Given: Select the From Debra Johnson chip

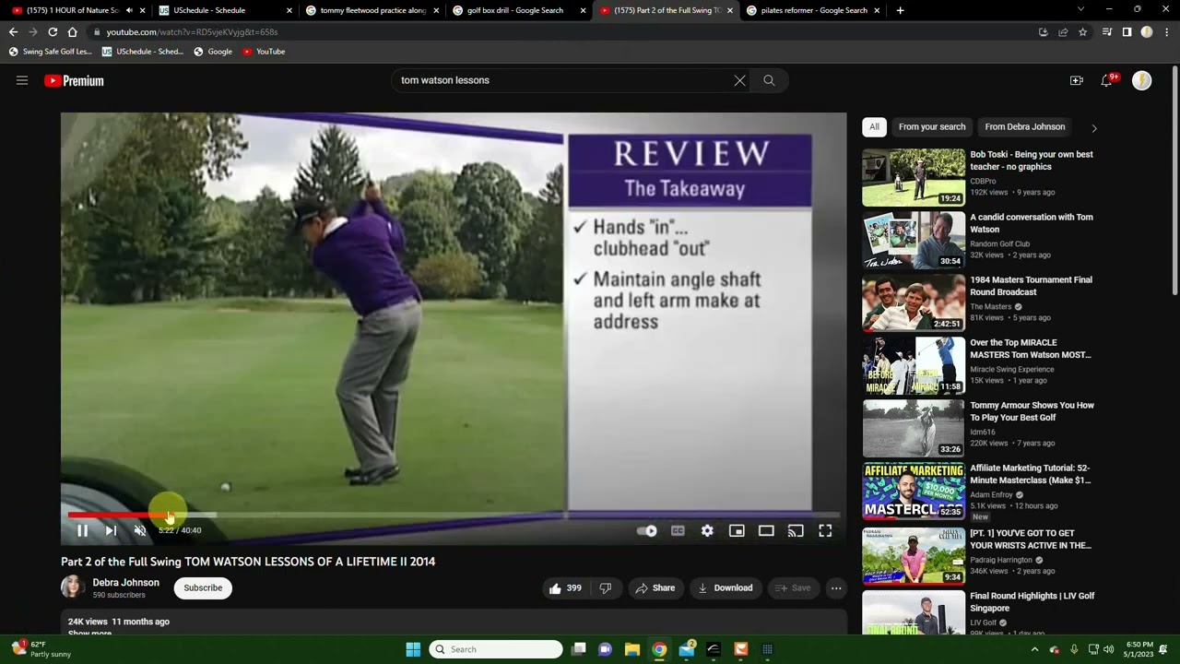Looking at the screenshot, I should (x=1024, y=126).
